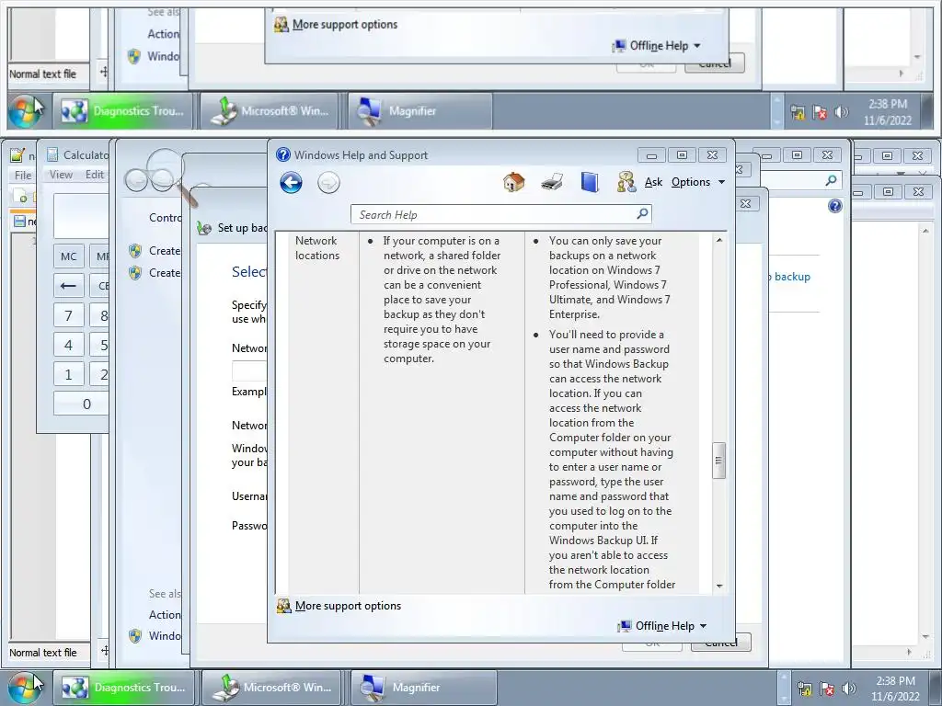Switch to Microsoft Windows backup in bottom taskbar
This screenshot has width=942, height=706.
click(x=272, y=688)
